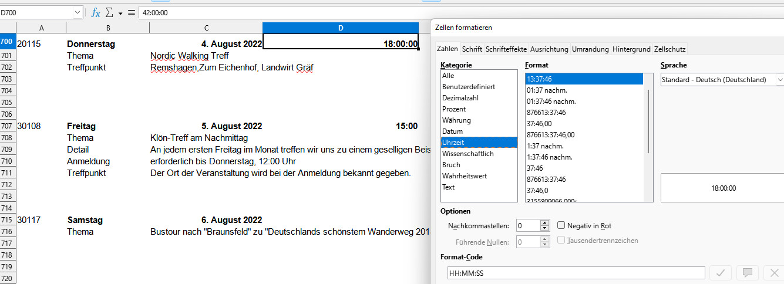
Task: Expand the Sprache language dropdown
Action: (x=779, y=79)
